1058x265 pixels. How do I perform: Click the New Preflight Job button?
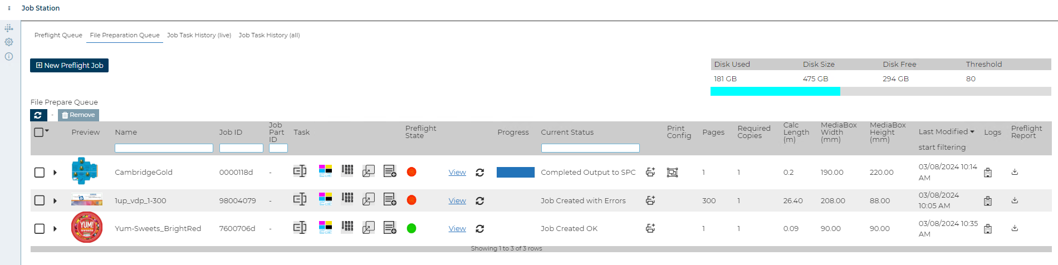(x=70, y=66)
